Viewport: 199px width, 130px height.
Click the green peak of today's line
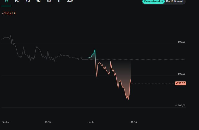[x=95, y=50]
